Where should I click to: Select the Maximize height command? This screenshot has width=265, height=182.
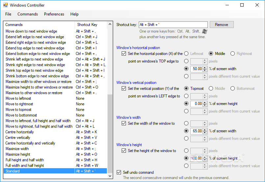(x=55, y=154)
